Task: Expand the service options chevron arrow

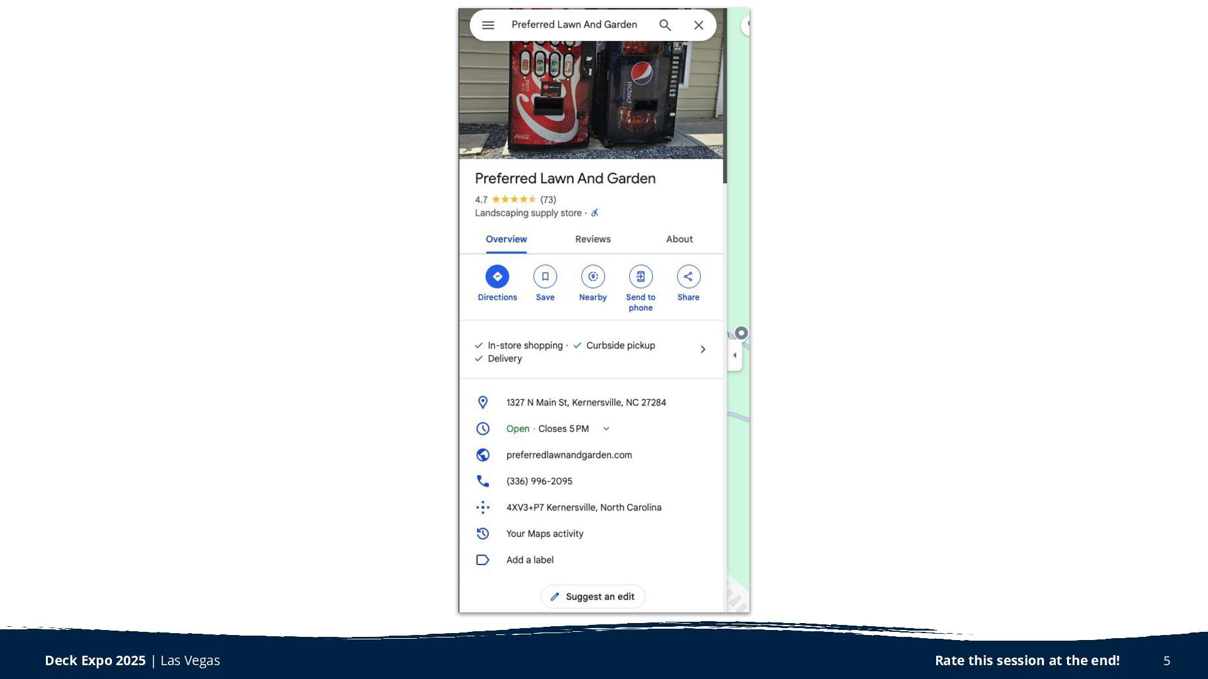Action: pos(703,350)
